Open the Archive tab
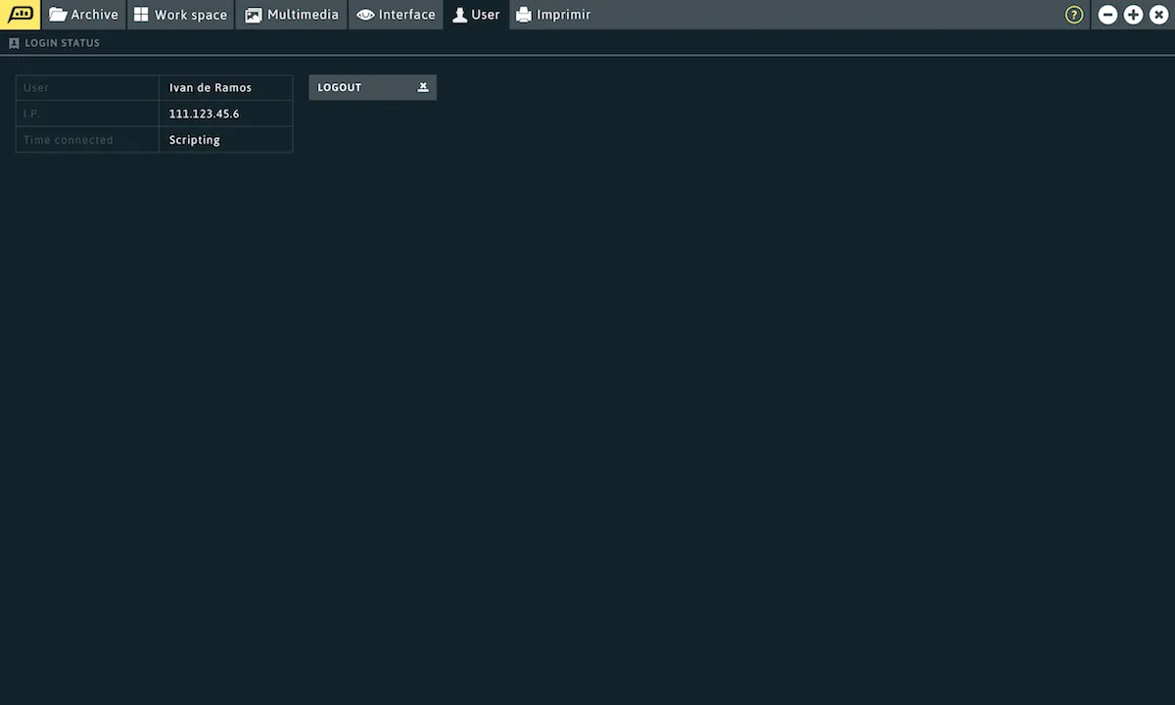The width and height of the screenshot is (1175, 705). [x=84, y=15]
